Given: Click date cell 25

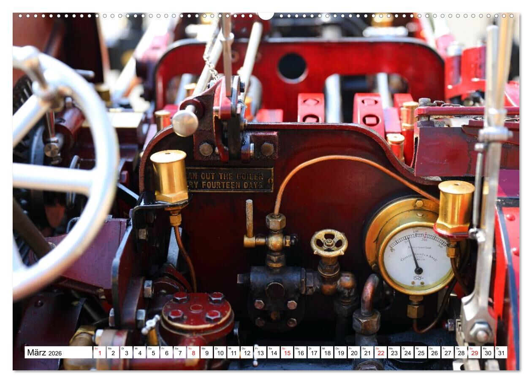Looking at the screenshot, I should point(421,353).
